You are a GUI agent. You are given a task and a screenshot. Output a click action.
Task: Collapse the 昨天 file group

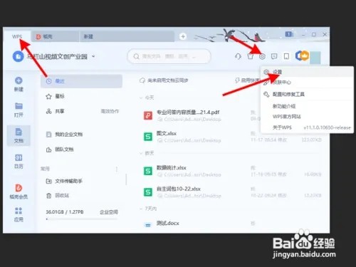[141, 153]
